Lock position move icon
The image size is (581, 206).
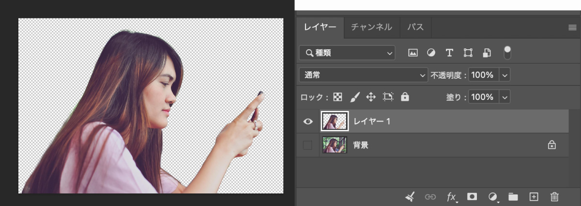pyautogui.click(x=371, y=97)
